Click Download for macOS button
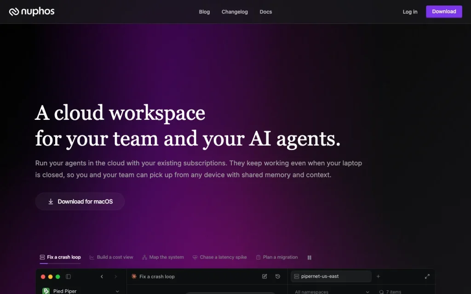This screenshot has height=294, width=471. pyautogui.click(x=80, y=201)
